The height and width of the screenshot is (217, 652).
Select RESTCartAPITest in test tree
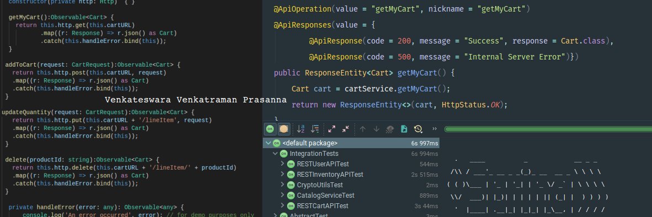(x=322, y=206)
